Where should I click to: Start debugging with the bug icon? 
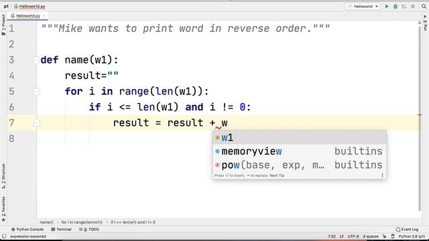point(395,6)
